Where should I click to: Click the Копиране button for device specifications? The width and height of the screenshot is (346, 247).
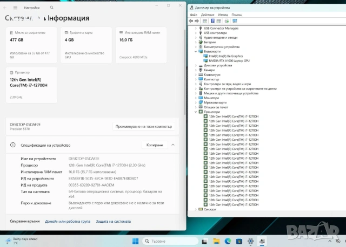pyautogui.click(x=155, y=145)
